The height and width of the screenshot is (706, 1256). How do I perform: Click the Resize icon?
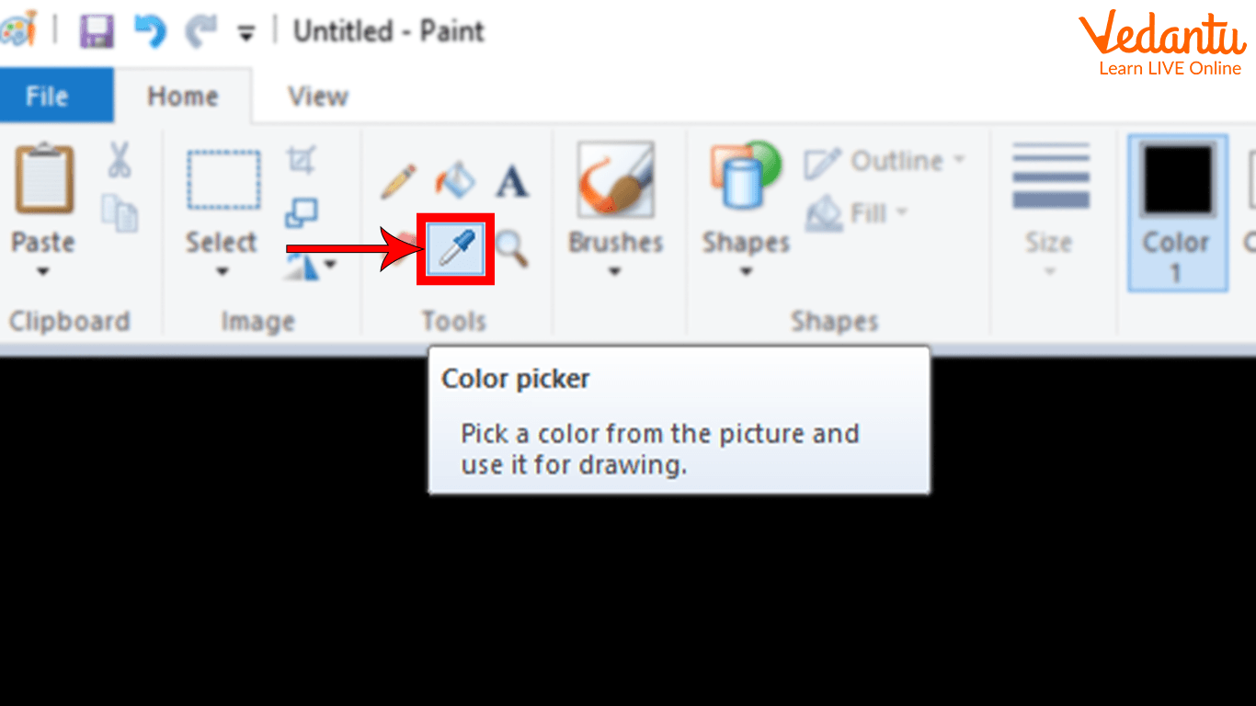point(301,213)
